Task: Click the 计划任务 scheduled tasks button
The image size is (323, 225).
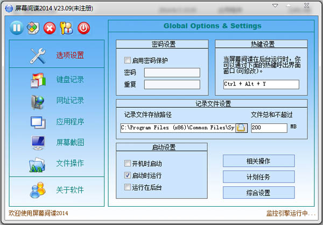Action: [x=258, y=177]
